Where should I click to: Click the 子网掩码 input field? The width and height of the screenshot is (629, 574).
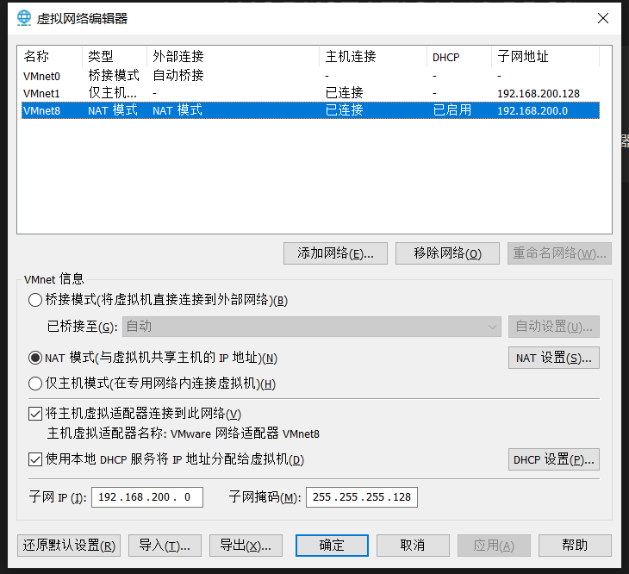click(362, 497)
